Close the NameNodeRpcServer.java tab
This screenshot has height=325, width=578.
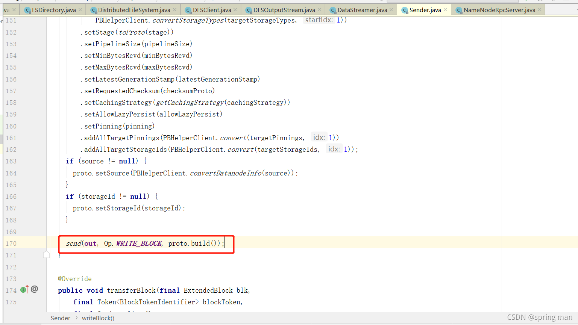[x=540, y=10]
